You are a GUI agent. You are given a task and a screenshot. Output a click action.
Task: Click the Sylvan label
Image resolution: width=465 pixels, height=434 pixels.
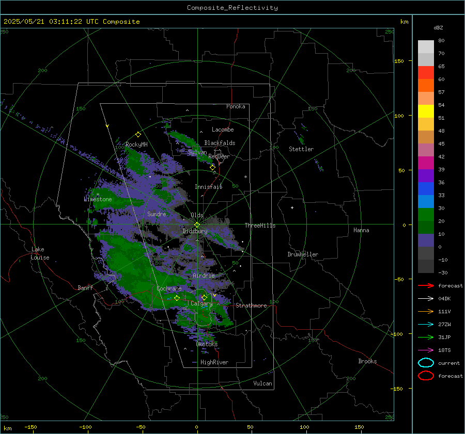pos(197,152)
